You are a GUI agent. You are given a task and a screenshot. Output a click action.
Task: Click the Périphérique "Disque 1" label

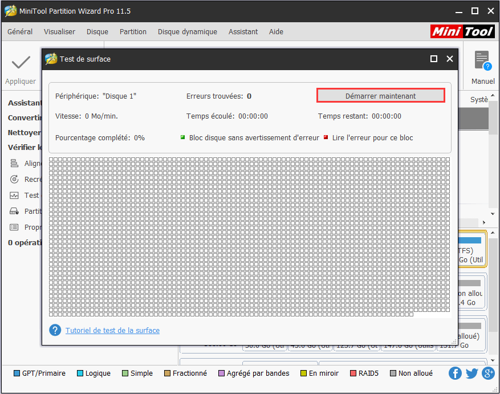coord(96,96)
